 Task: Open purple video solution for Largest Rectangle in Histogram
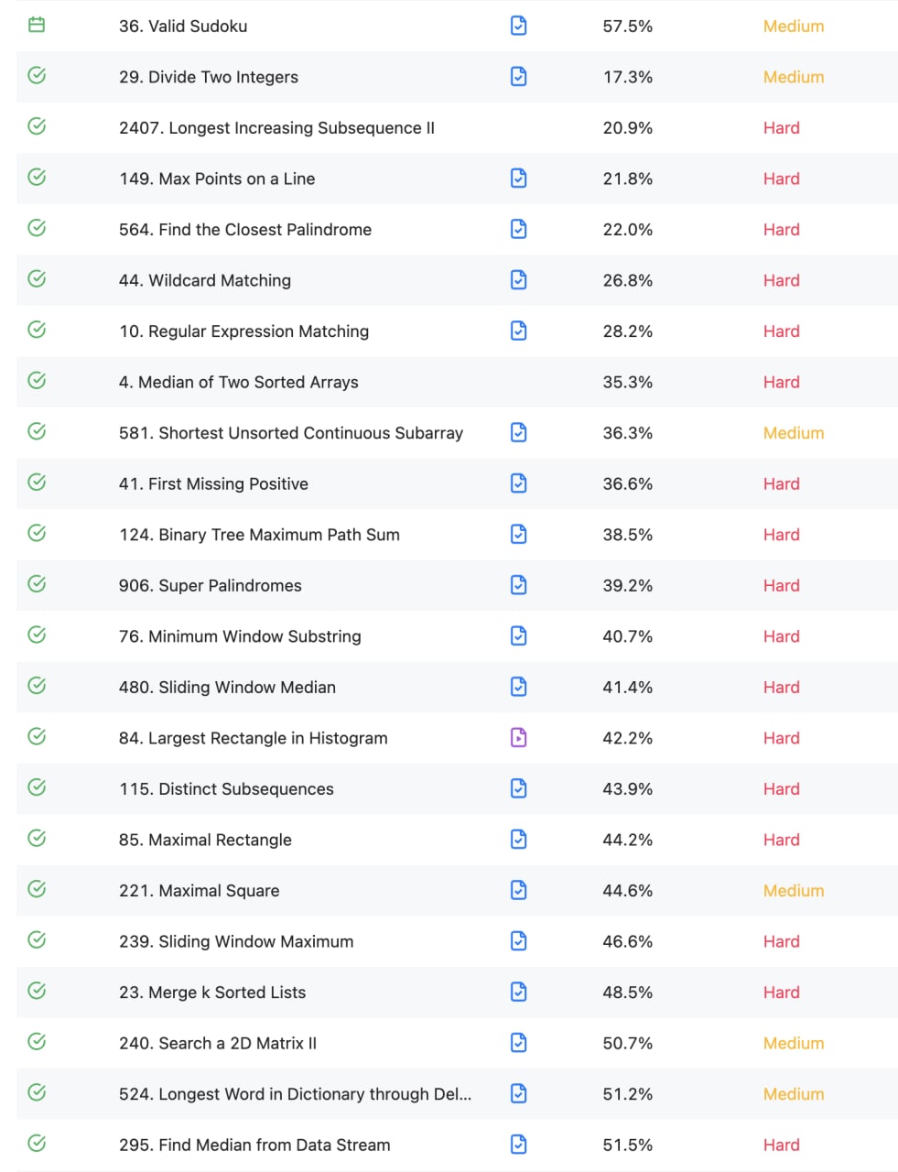click(518, 737)
